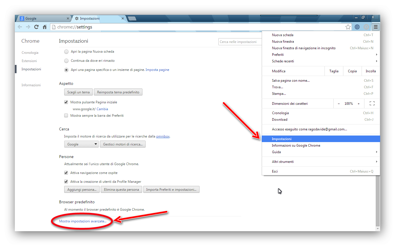
Task: Select Salva pagina con nome
Action: 321,81
